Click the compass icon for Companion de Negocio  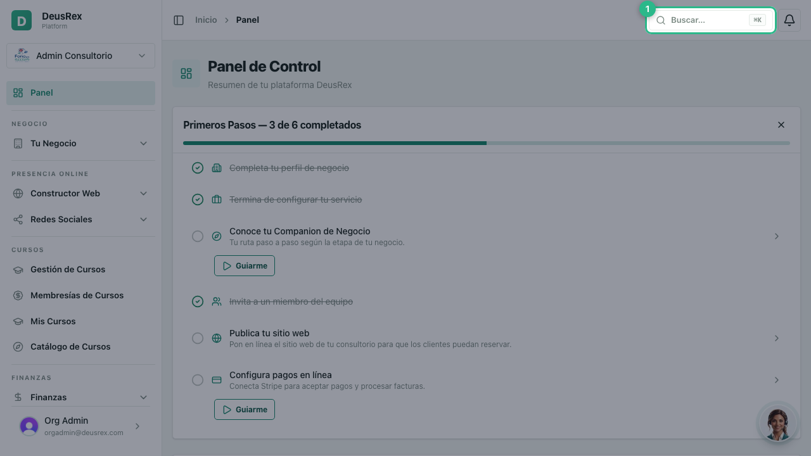click(217, 236)
